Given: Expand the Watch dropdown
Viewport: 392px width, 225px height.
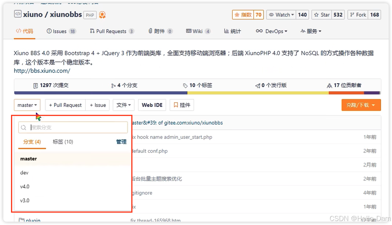Looking at the screenshot, I should (x=281, y=15).
